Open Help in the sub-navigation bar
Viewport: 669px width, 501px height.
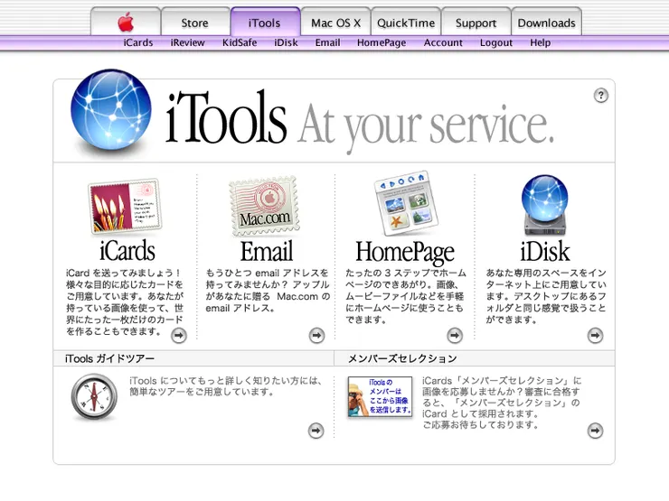[540, 42]
